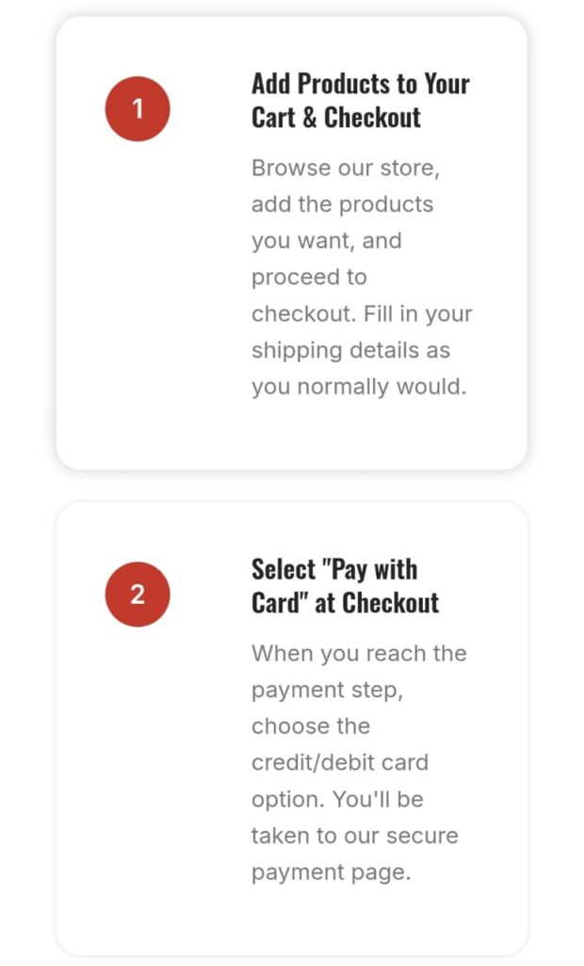Click the "you want, and" text line
This screenshot has width=584, height=966.
(326, 241)
